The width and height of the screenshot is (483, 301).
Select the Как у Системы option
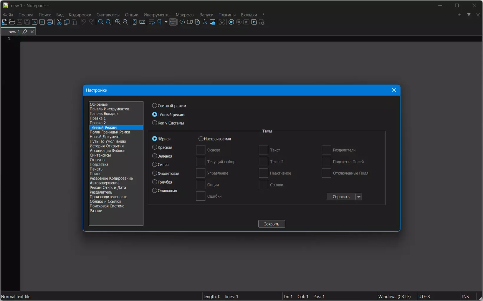coord(154,123)
